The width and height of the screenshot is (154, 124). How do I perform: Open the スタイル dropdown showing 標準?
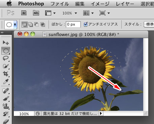(149, 24)
